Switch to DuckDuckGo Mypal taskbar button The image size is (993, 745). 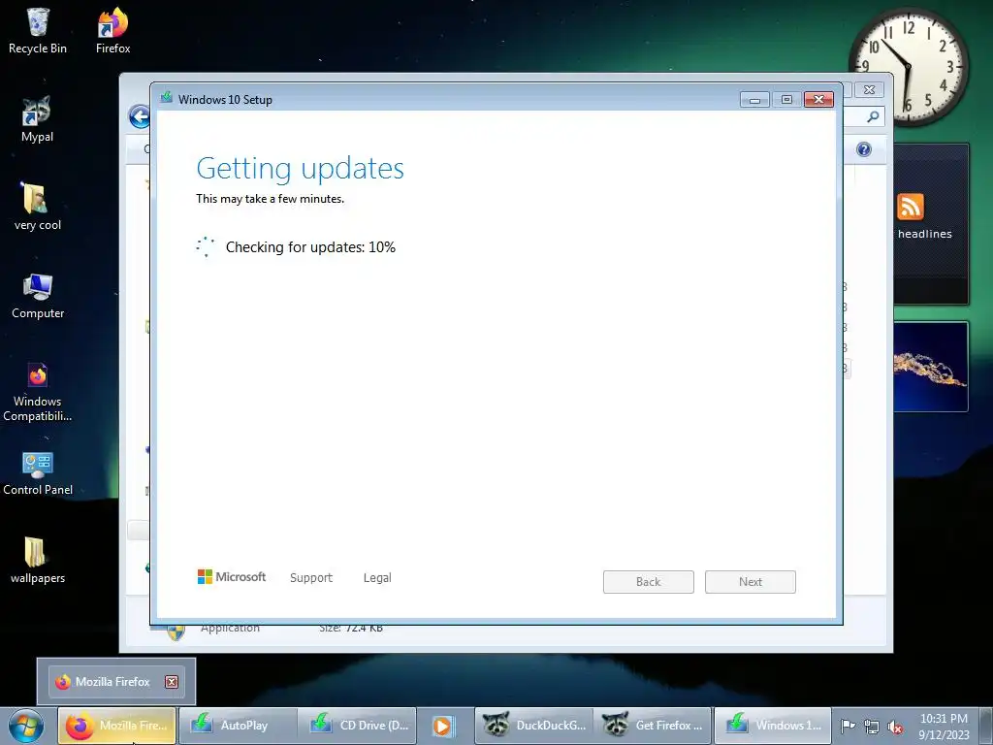point(533,726)
